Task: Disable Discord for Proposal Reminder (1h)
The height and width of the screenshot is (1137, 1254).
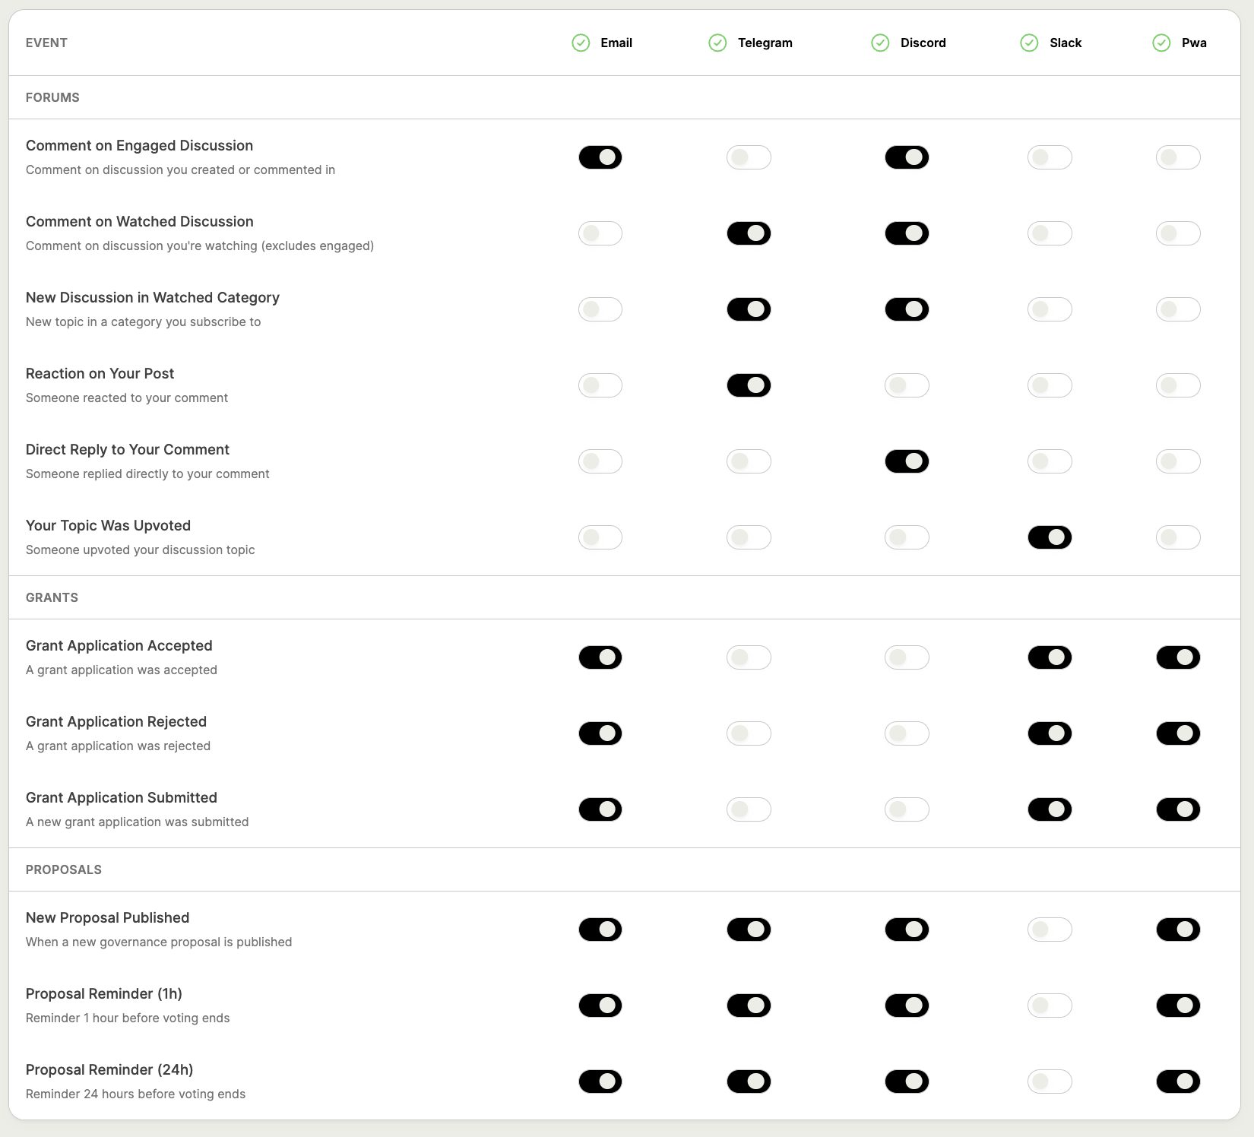Action: pyautogui.click(x=907, y=1006)
